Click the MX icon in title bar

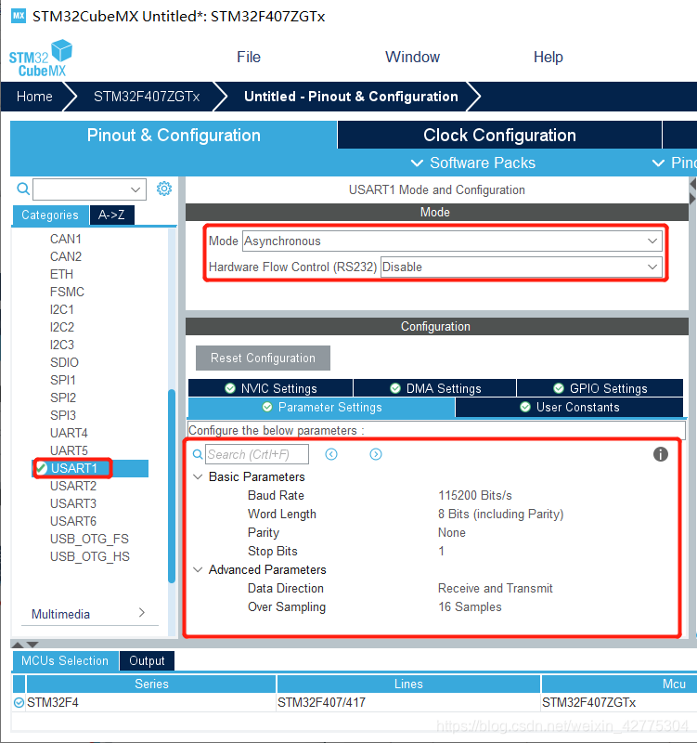(19, 16)
